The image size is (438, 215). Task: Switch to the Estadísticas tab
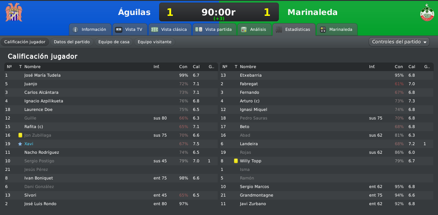point(294,30)
